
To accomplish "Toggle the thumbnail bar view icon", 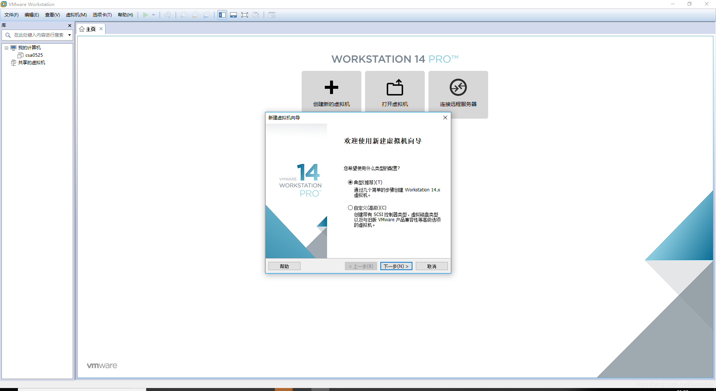I will (233, 15).
